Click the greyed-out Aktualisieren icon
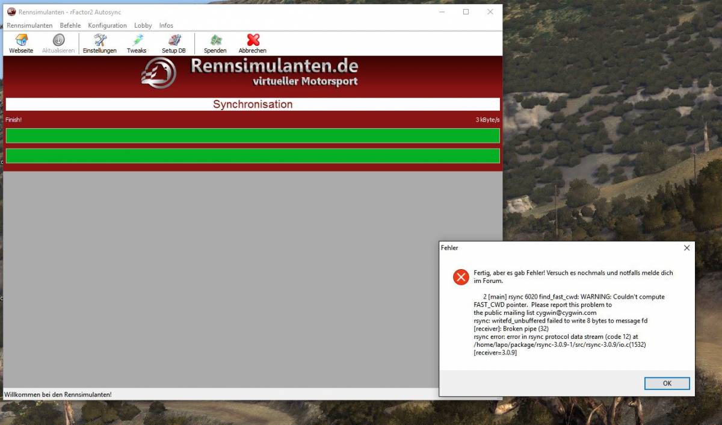 point(58,41)
